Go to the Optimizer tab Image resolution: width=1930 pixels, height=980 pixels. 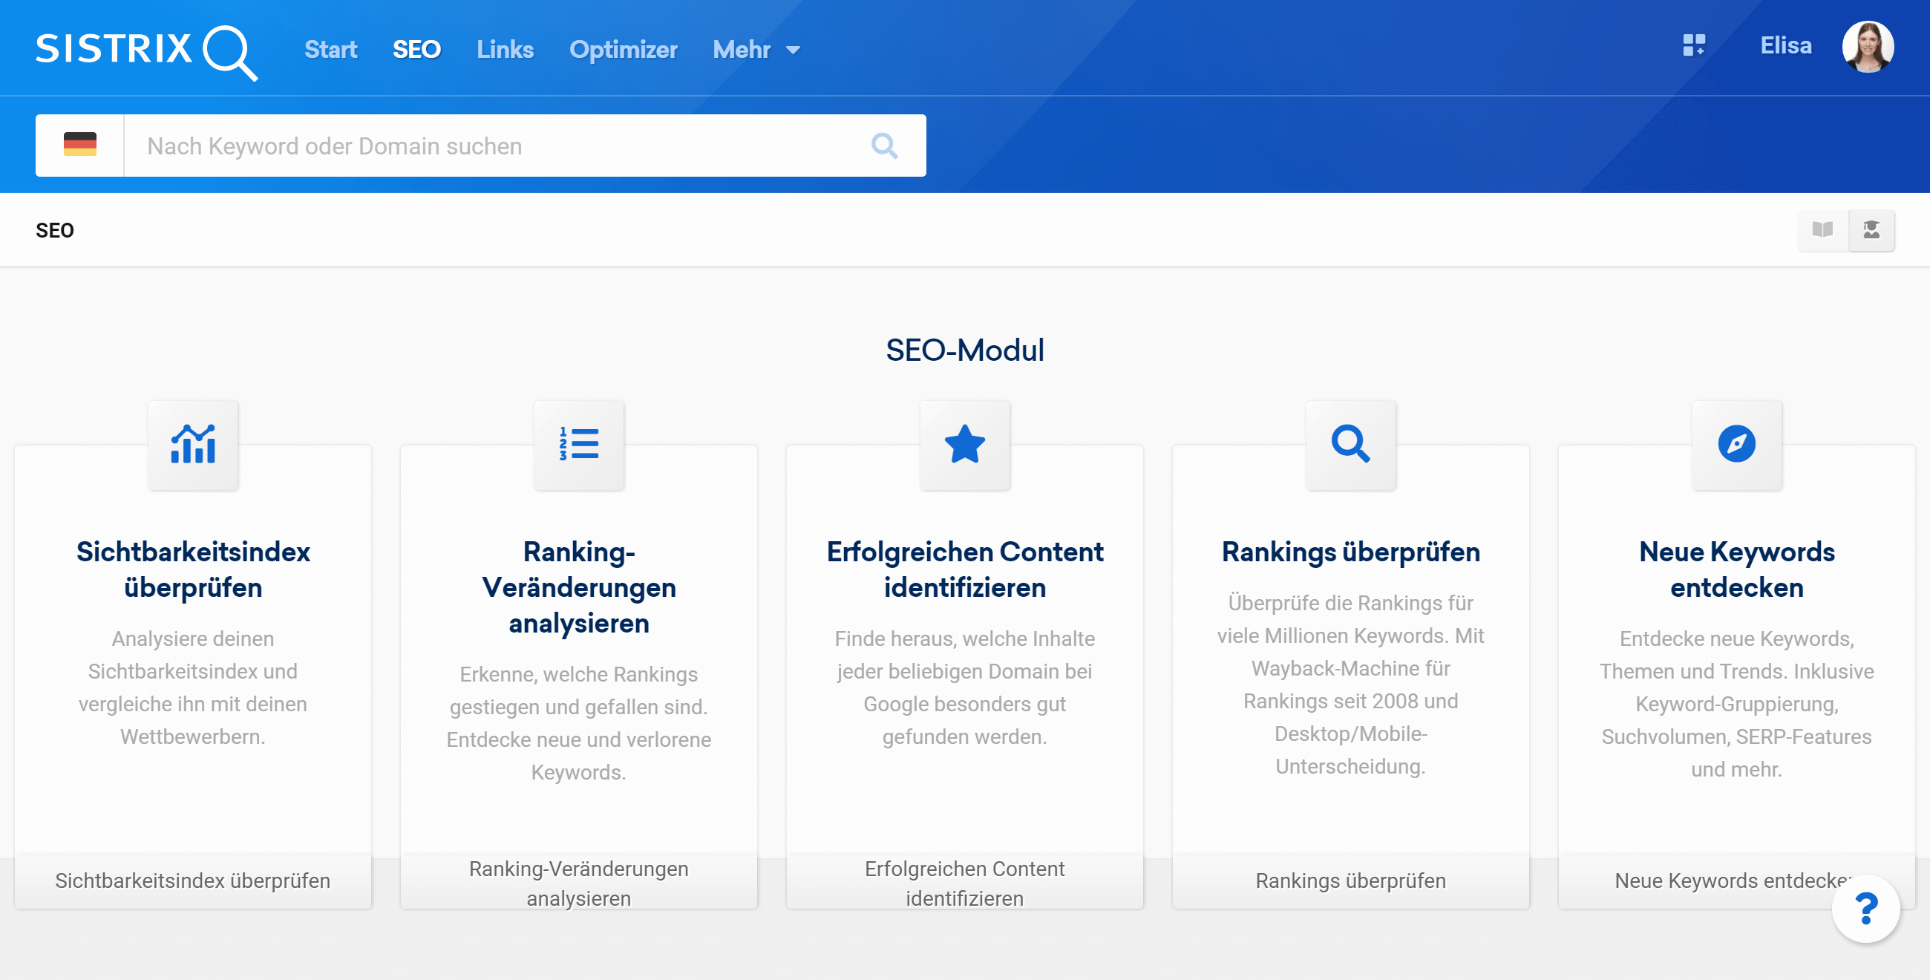(x=623, y=50)
